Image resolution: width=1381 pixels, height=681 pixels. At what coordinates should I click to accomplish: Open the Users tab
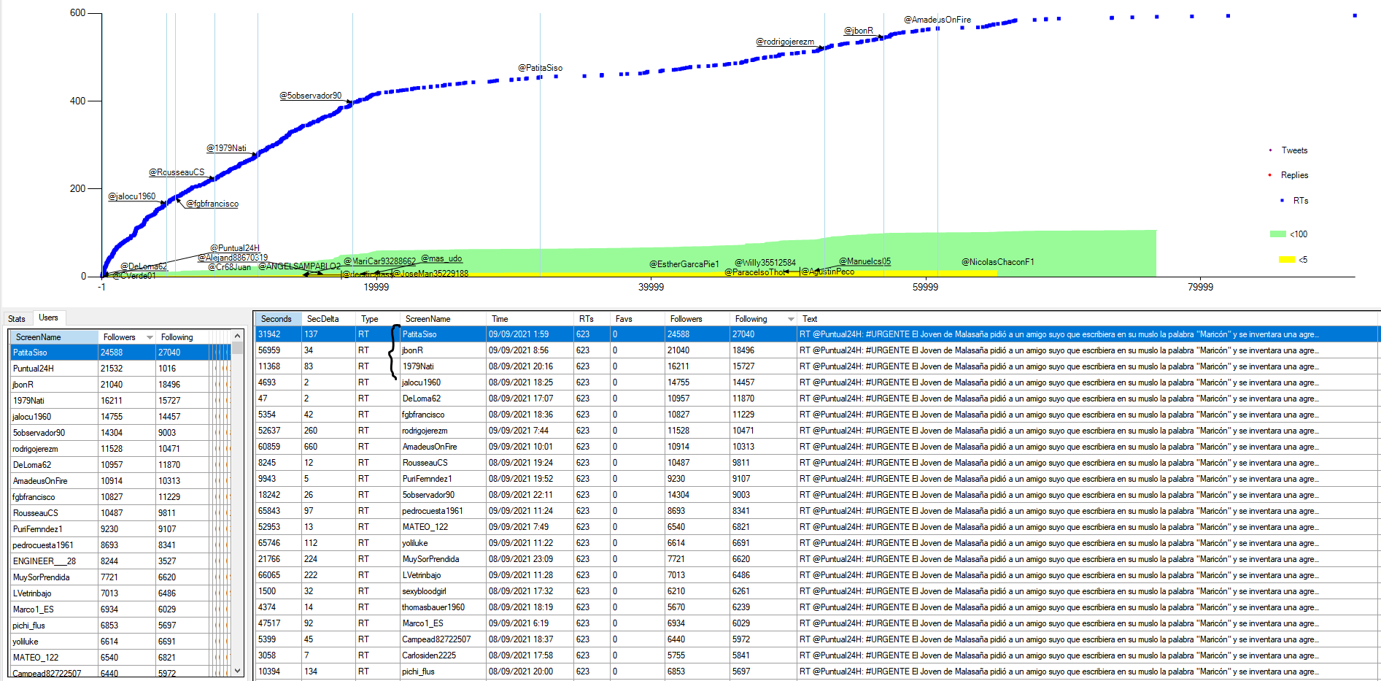49,318
